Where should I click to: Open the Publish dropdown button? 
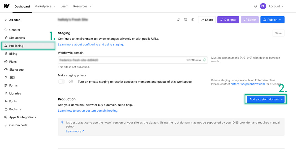pos(273,20)
